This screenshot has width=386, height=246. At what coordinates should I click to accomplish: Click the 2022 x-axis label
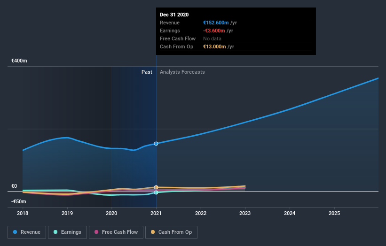(201, 213)
